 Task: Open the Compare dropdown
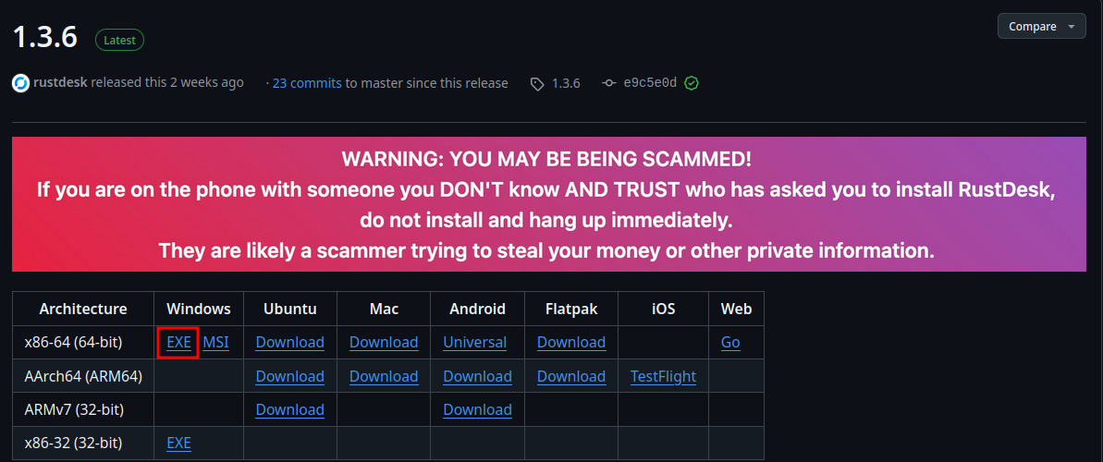[1041, 27]
